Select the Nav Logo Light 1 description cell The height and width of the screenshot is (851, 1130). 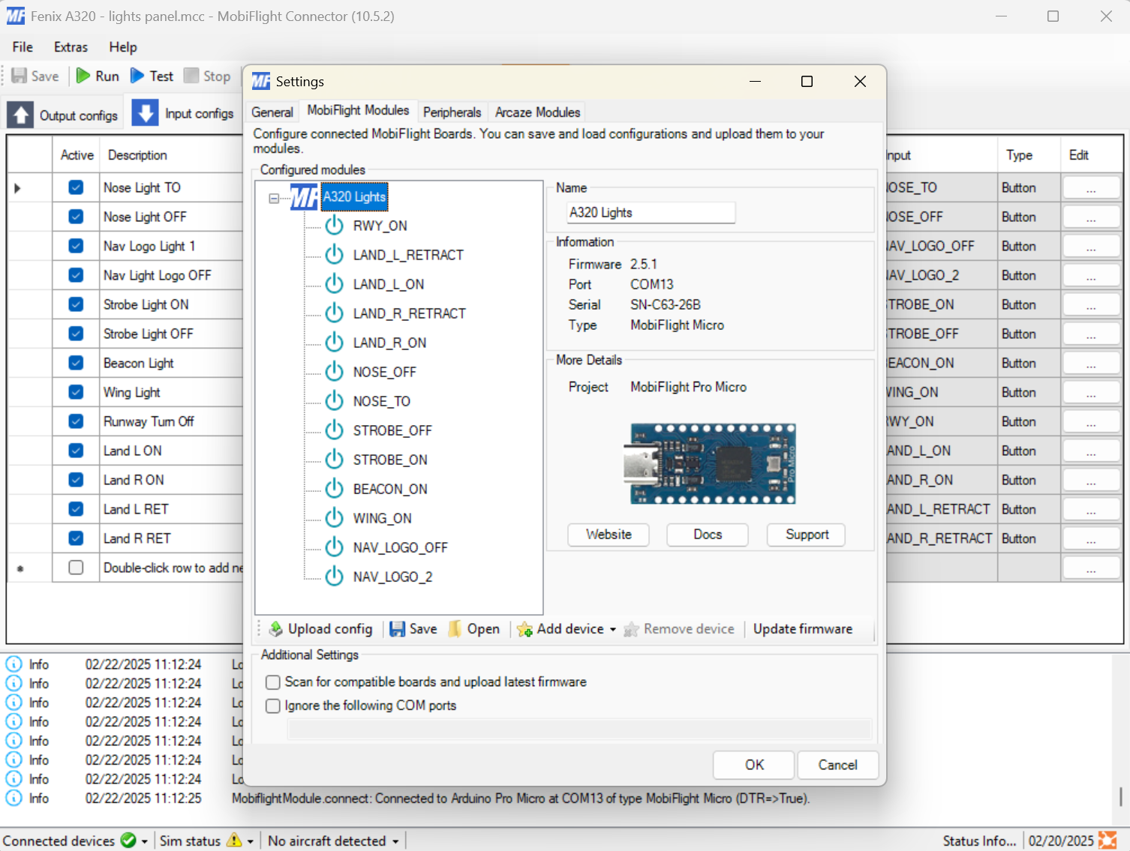coord(172,246)
